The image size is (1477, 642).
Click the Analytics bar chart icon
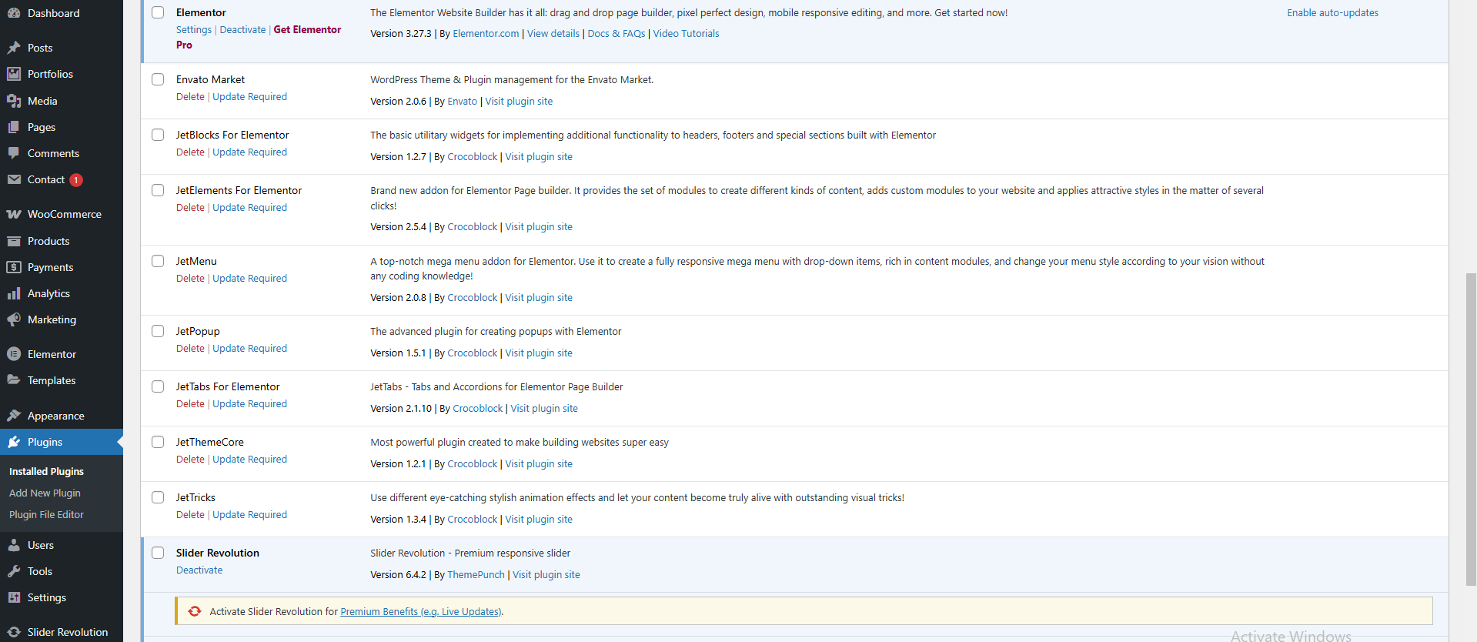14,293
